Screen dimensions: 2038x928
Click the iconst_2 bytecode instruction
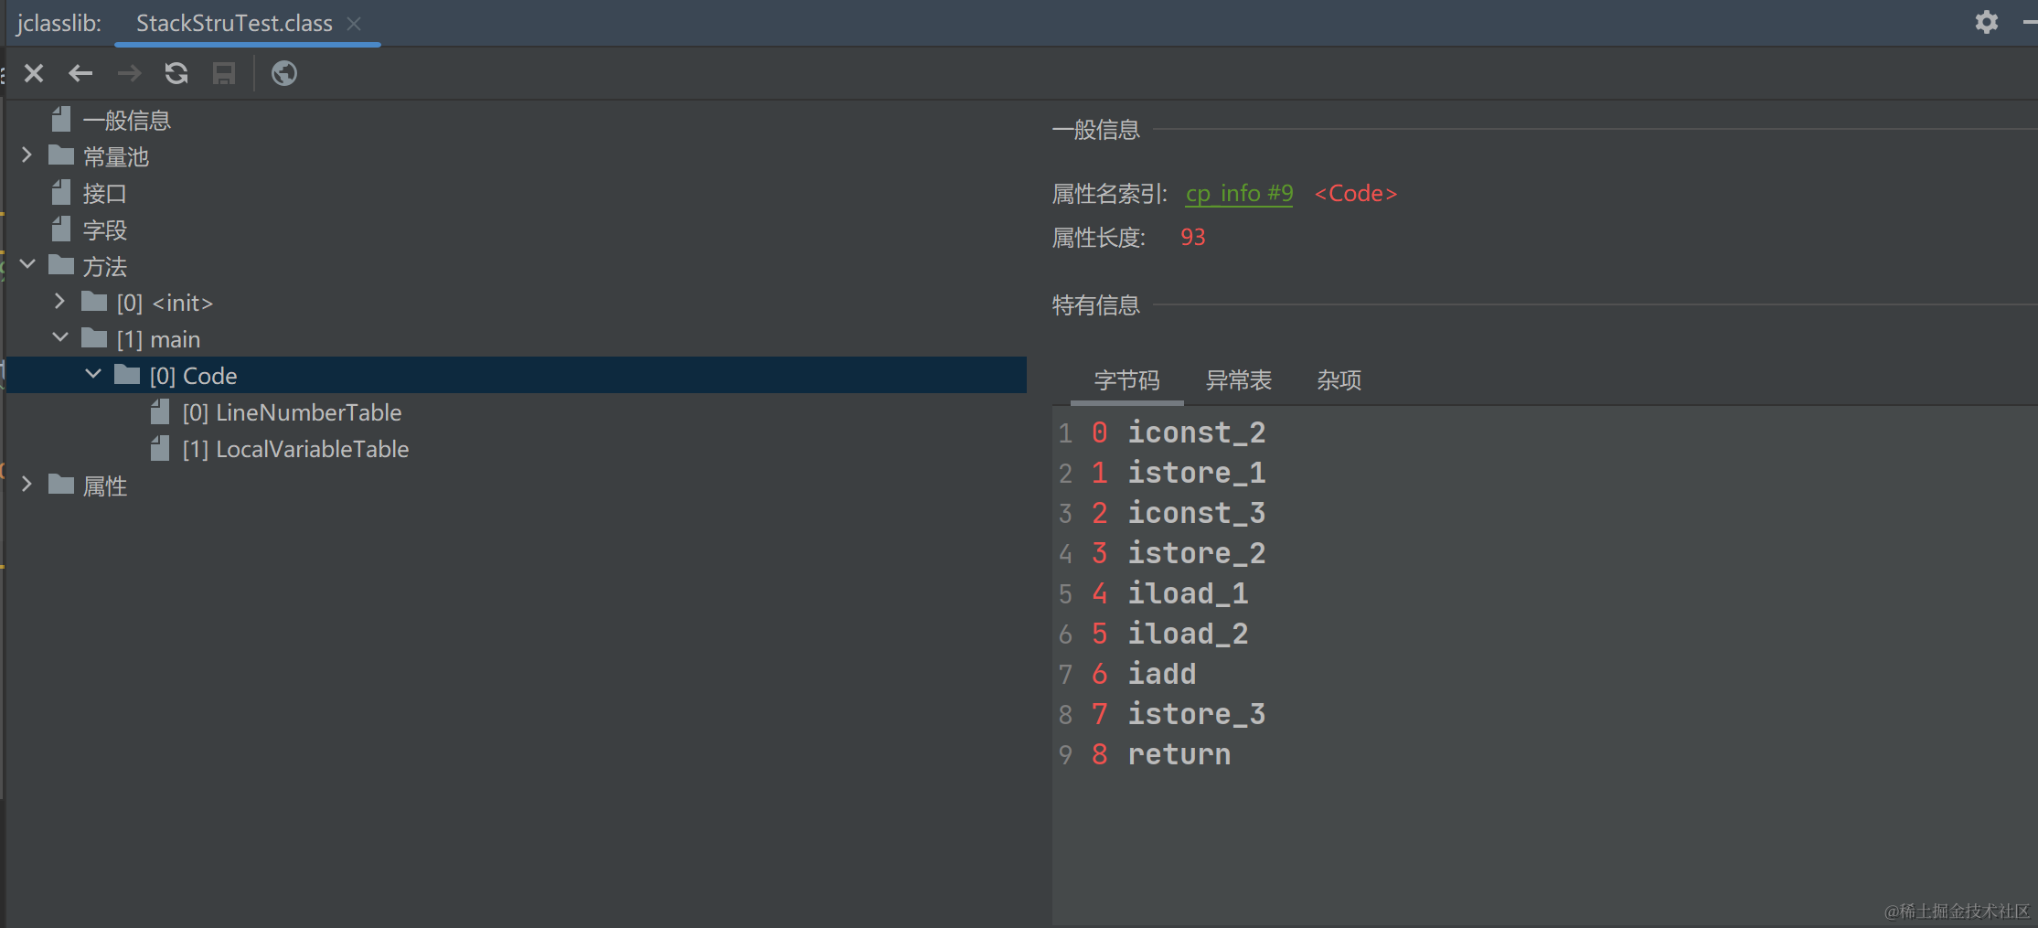pos(1197,432)
